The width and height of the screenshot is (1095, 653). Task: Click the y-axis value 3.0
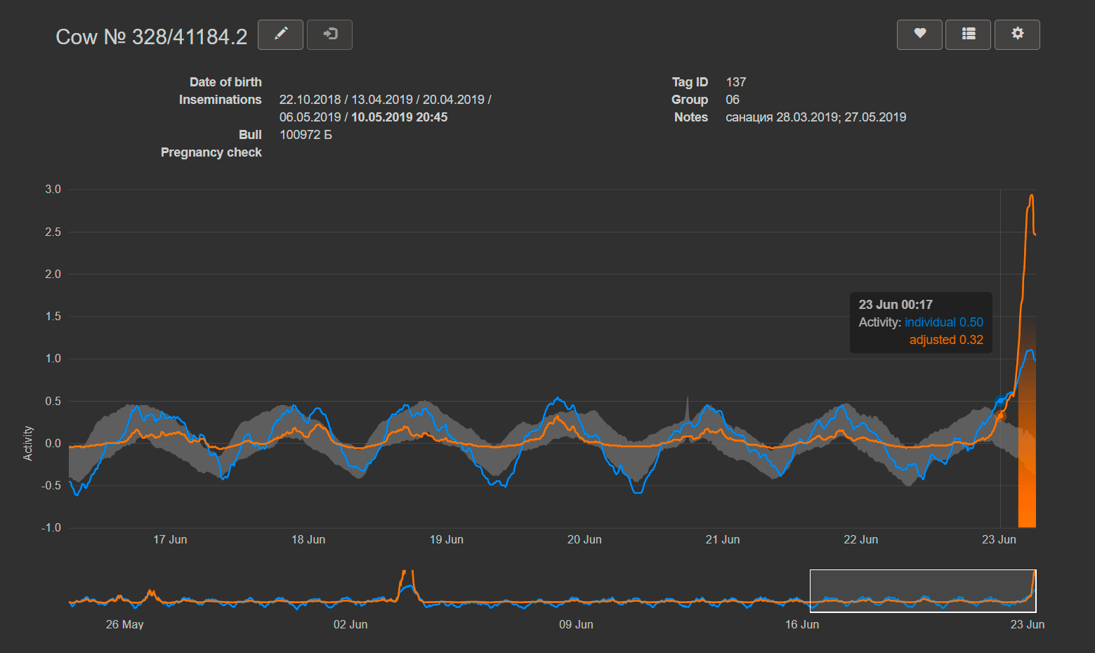(x=53, y=190)
